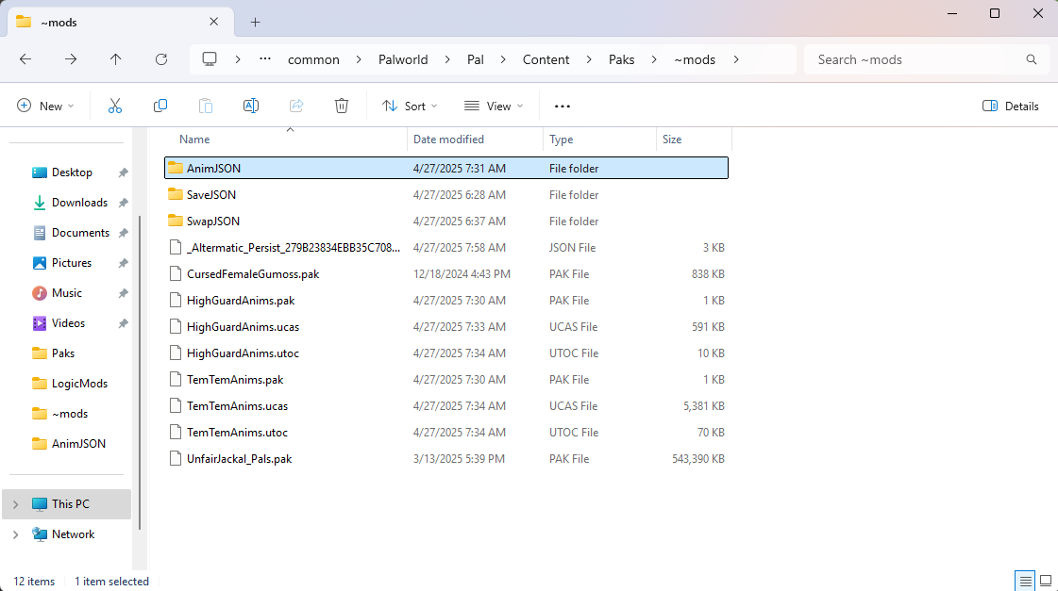Image resolution: width=1058 pixels, height=591 pixels.
Task: Select the SaveJSON folder
Action: (x=446, y=195)
